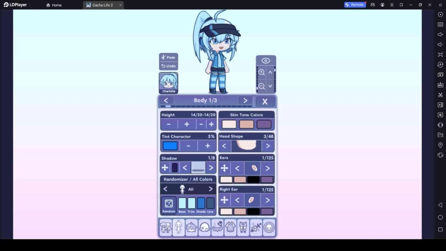The image size is (446, 251).
Task: Go to previous Body page
Action: [166, 101]
